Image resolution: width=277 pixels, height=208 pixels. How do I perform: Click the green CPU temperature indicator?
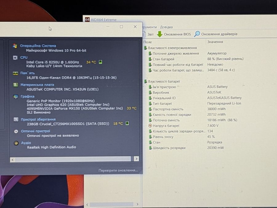100,62
